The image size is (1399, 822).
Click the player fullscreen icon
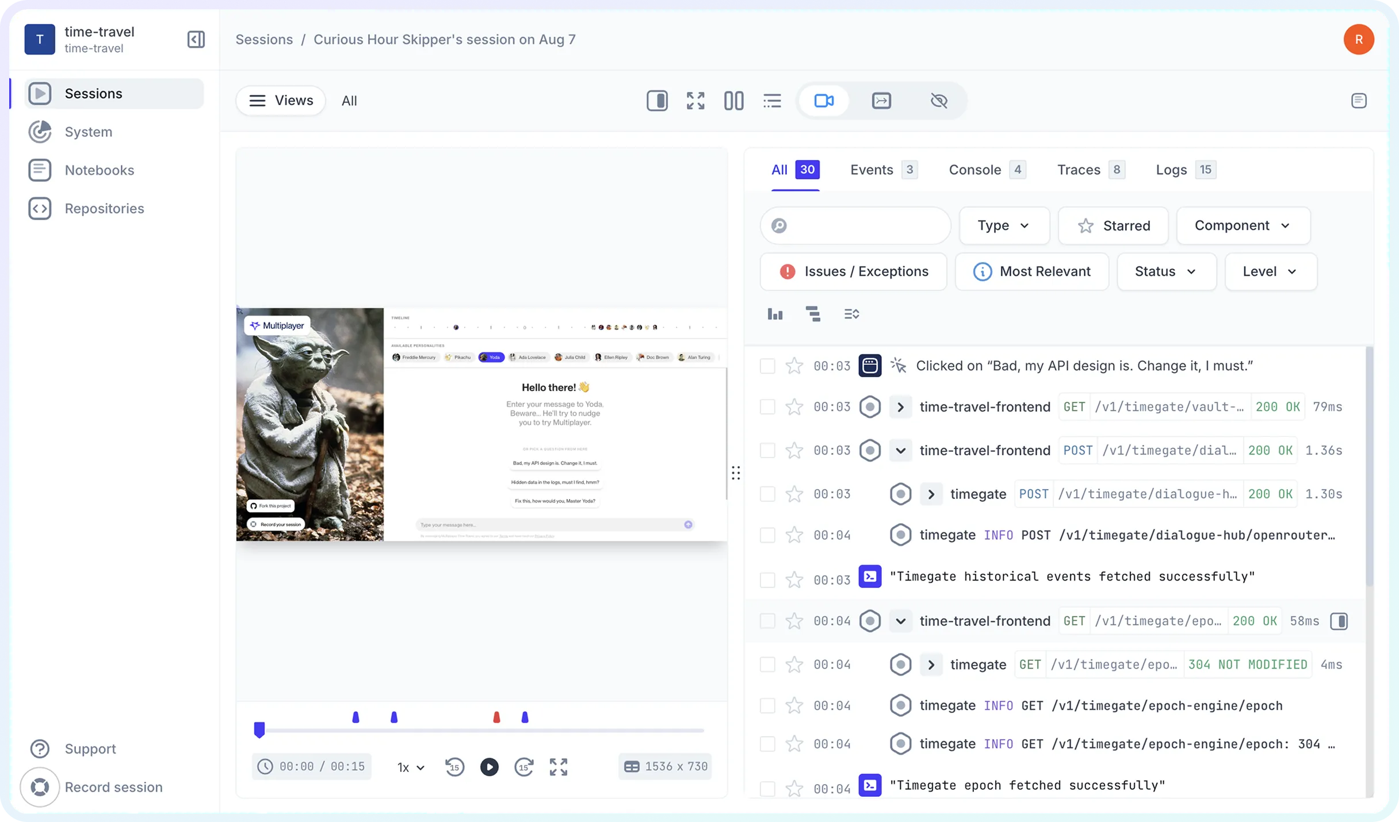[558, 767]
